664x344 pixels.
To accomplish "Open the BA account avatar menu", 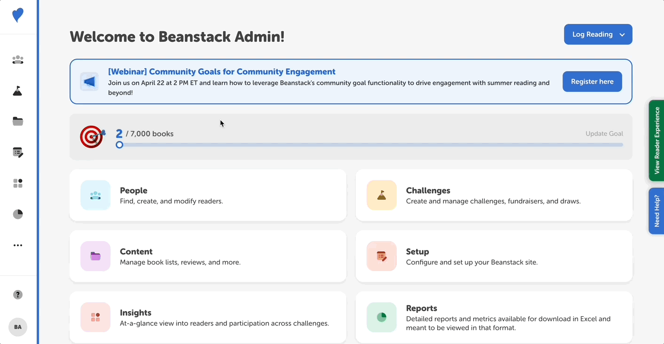I will click(17, 327).
